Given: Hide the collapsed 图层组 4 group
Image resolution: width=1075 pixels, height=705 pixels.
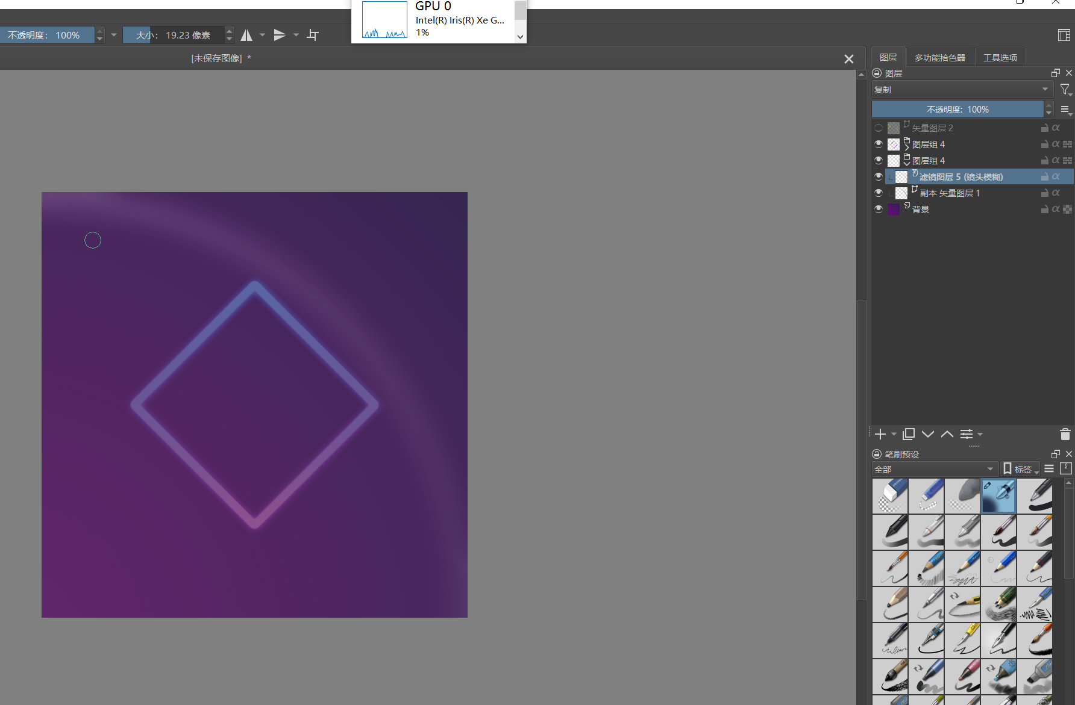Looking at the screenshot, I should click(879, 144).
